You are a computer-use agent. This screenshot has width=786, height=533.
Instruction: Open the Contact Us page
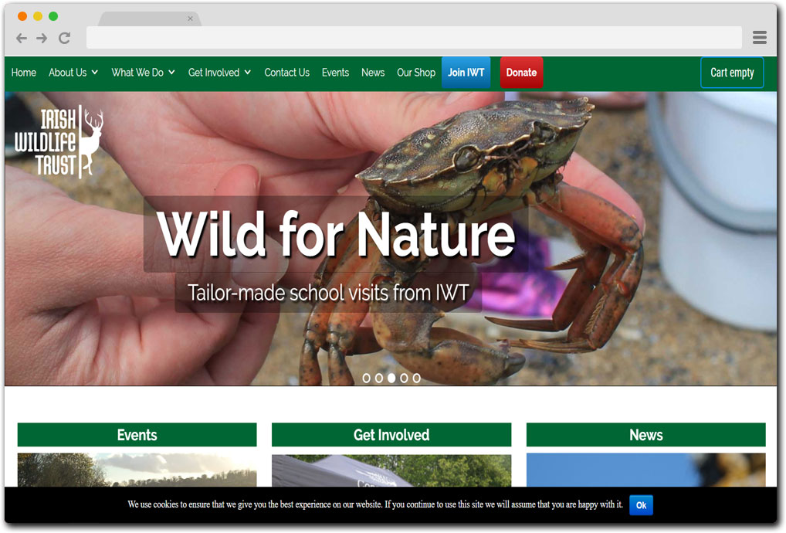pyautogui.click(x=286, y=72)
